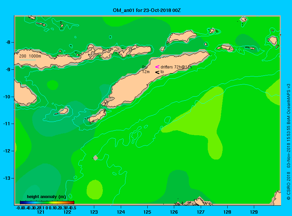The image size is (292, 216).
Task: Click the height anomaly color bar
Action: coord(47,202)
